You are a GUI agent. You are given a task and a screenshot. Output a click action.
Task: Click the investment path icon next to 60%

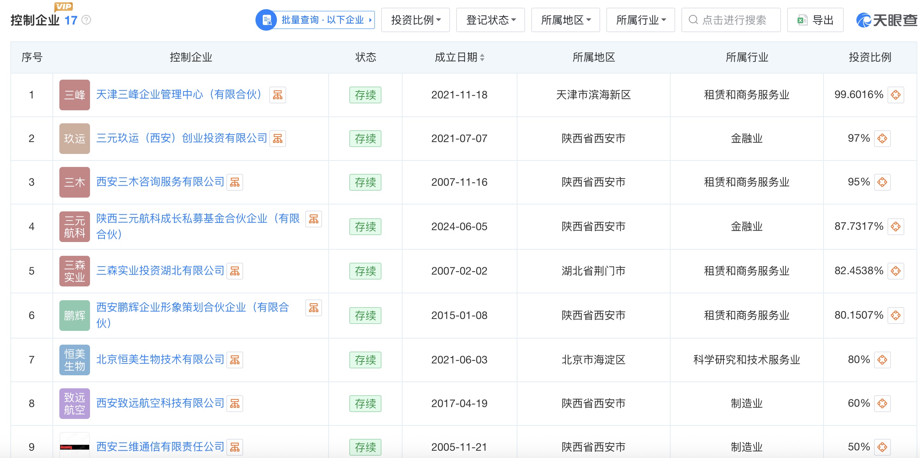click(x=882, y=404)
